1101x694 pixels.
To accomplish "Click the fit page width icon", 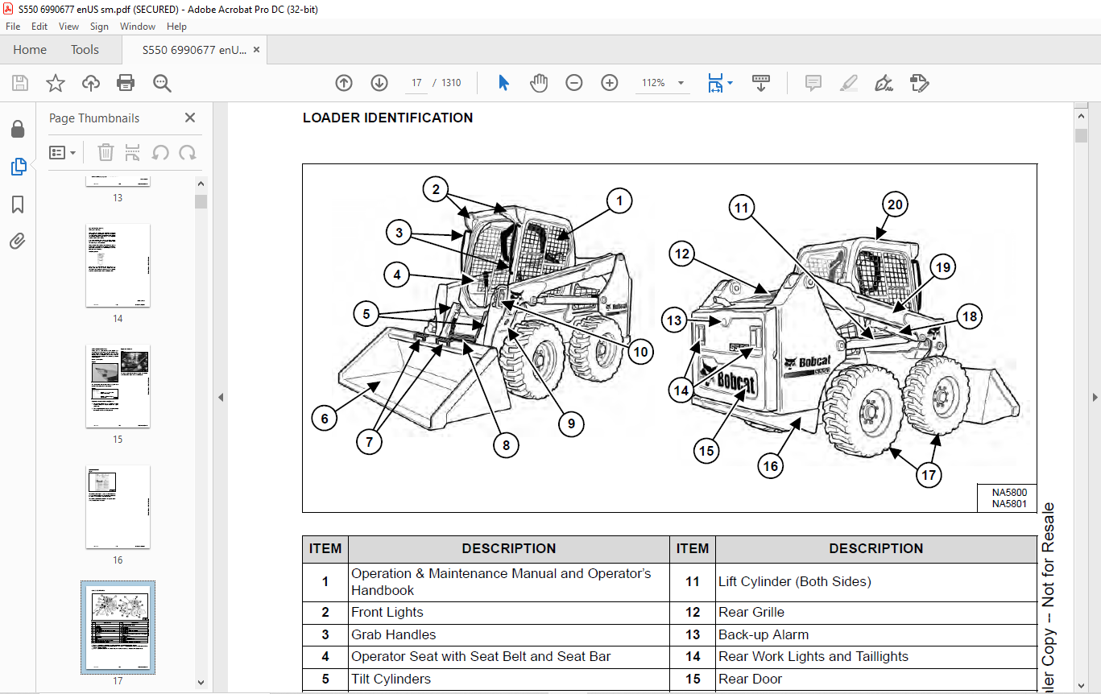I will click(715, 83).
